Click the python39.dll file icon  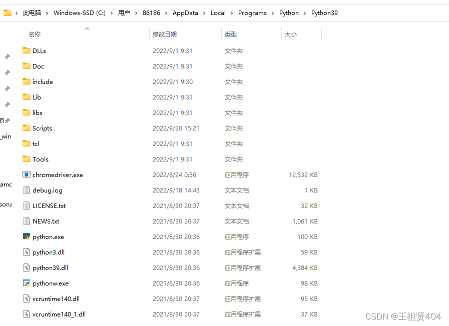(x=27, y=267)
